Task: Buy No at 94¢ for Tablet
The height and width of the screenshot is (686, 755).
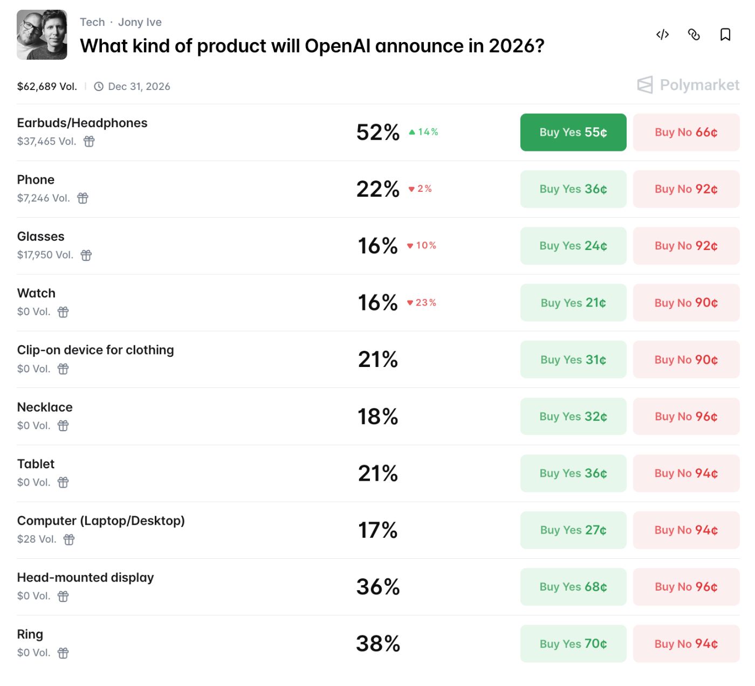Action: pyautogui.click(x=686, y=473)
